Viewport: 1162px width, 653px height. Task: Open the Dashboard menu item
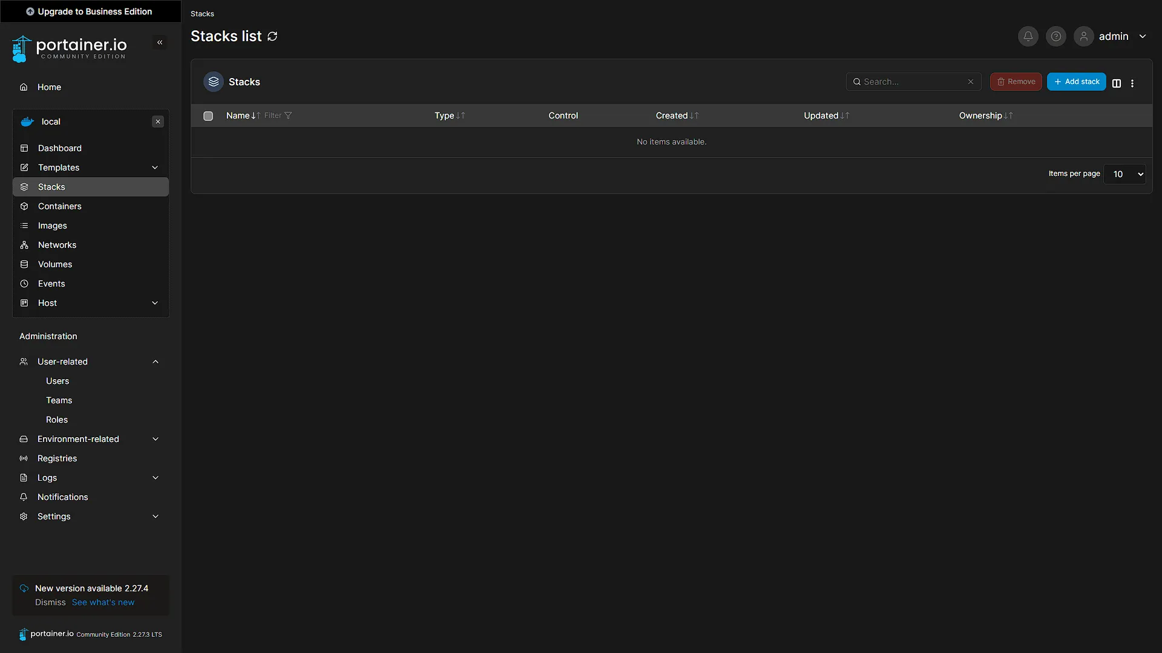(x=91, y=148)
